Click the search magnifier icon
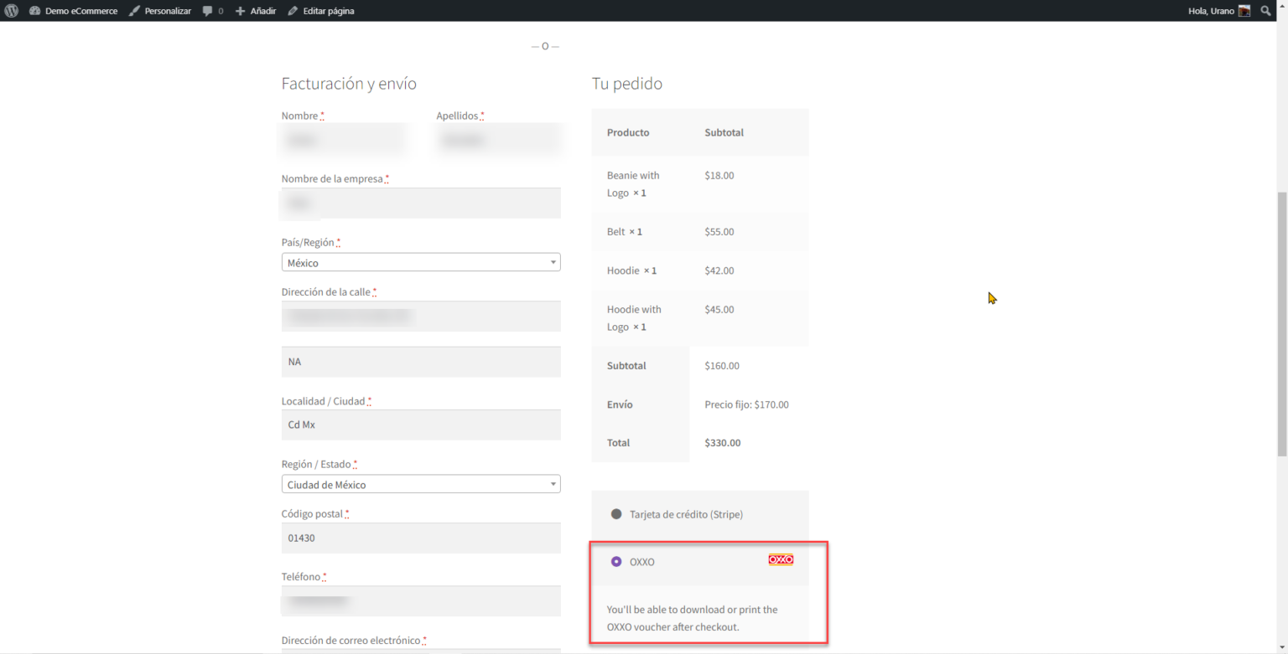 pyautogui.click(x=1266, y=10)
